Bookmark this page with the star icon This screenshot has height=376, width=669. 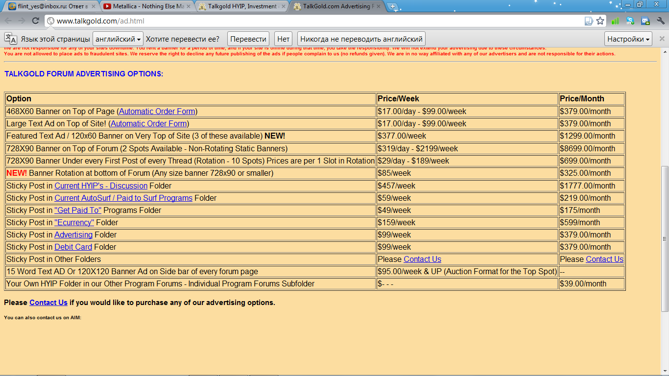coord(600,21)
